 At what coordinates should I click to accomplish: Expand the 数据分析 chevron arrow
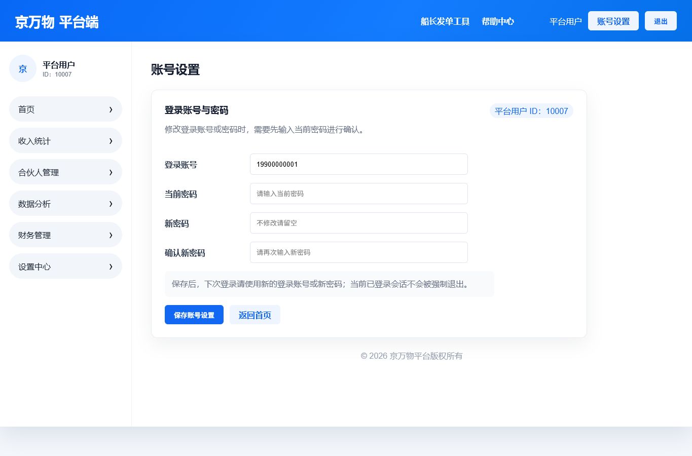pos(111,204)
